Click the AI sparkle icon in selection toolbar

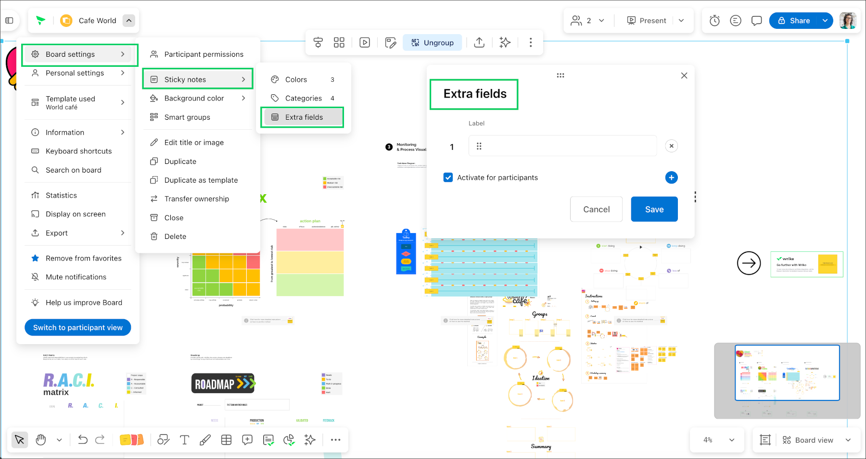505,43
